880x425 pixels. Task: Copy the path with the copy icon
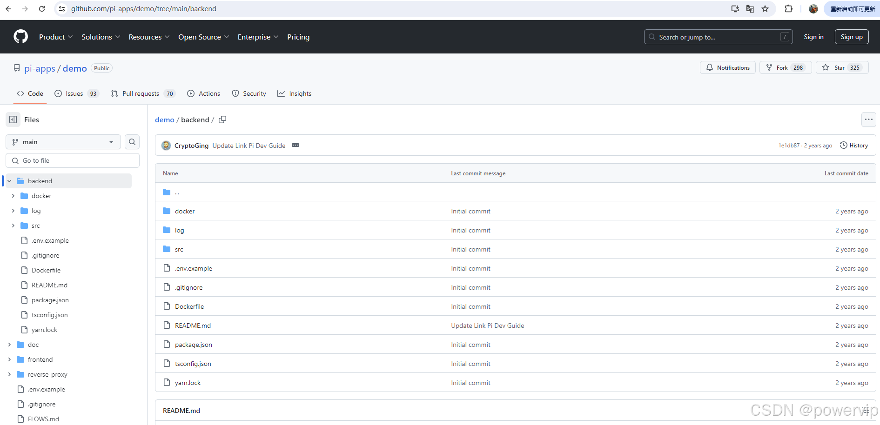pos(222,120)
